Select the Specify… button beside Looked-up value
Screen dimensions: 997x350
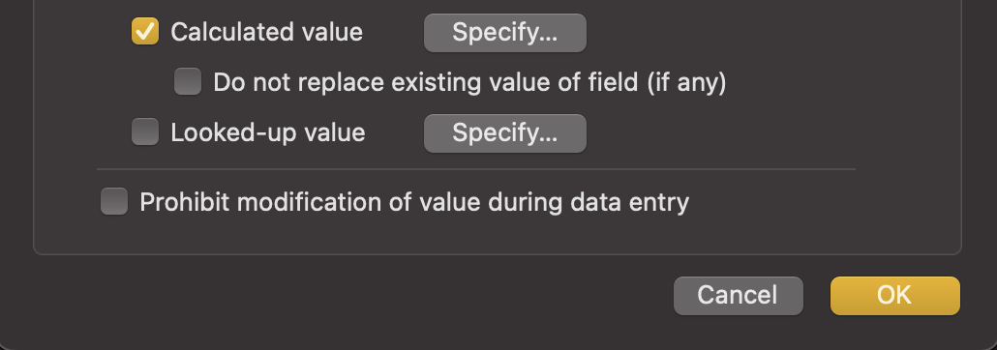tap(505, 133)
